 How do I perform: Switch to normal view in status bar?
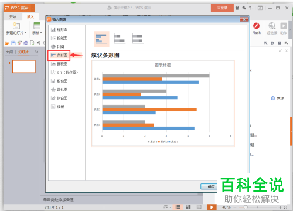point(178,207)
